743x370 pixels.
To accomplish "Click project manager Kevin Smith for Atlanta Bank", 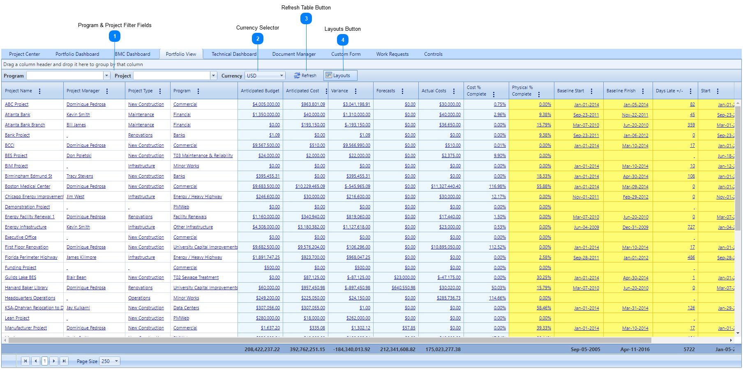I will pyautogui.click(x=78, y=115).
